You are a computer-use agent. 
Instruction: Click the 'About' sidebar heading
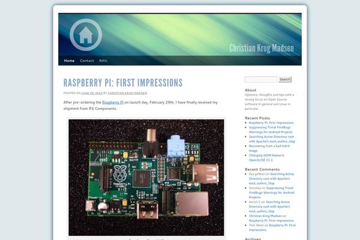pos(250,90)
